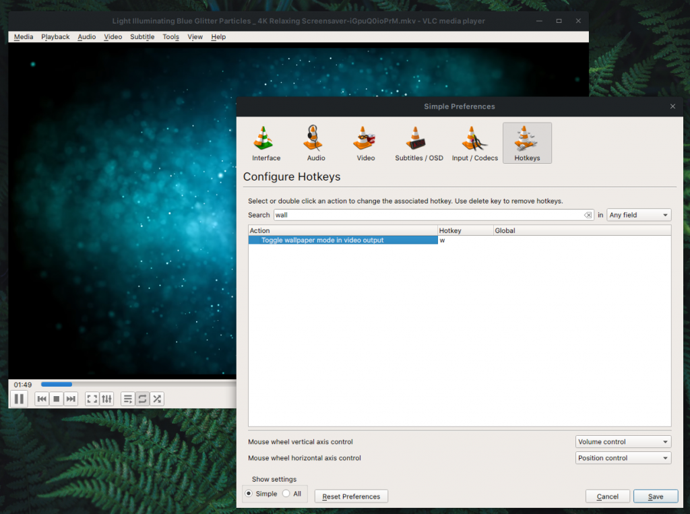
Task: Seek using the VLC playback progress bar
Action: tap(138, 384)
